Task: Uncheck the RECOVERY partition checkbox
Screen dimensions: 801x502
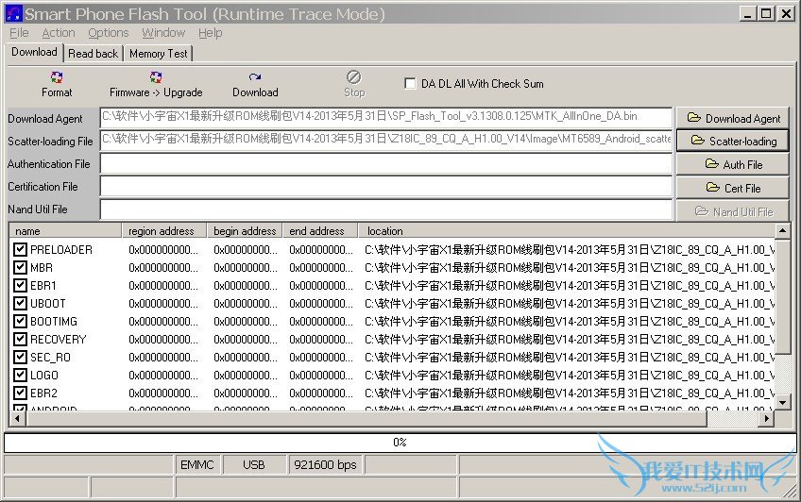Action: [x=20, y=340]
